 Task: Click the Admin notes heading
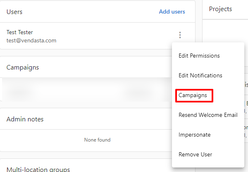25,119
